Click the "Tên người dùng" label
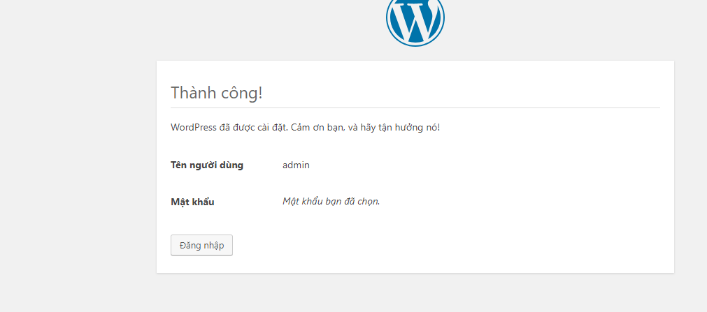 207,165
